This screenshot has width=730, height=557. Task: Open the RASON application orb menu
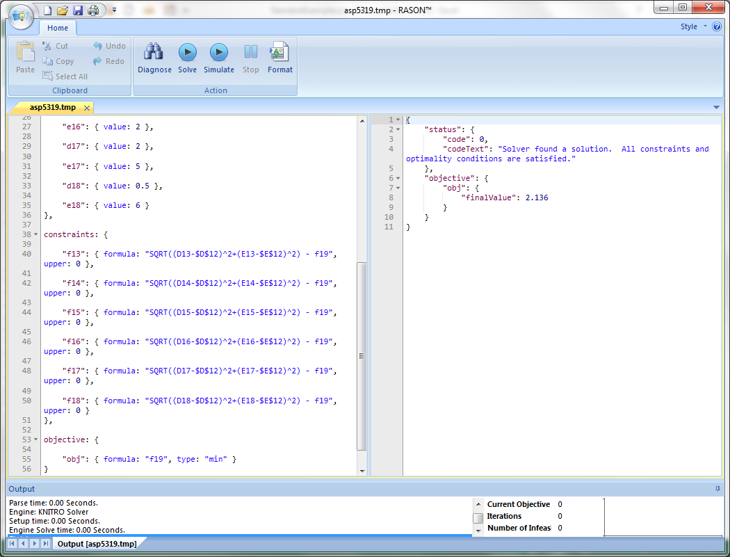click(x=21, y=15)
